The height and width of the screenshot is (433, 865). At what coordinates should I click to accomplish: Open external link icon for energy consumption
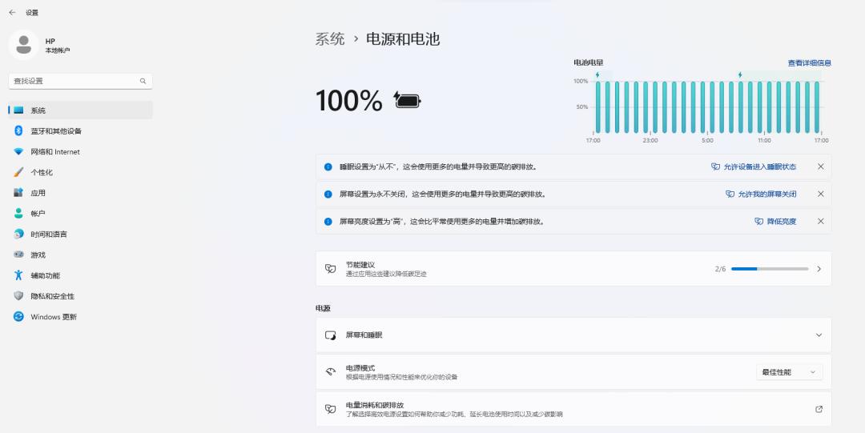coord(819,409)
